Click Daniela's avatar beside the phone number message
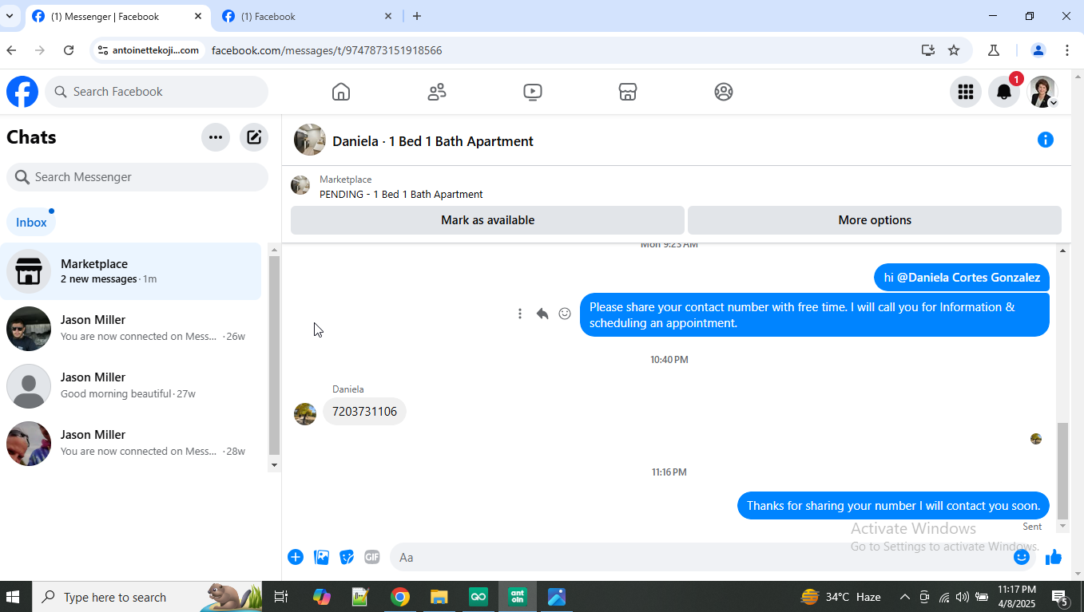This screenshot has width=1084, height=612. (x=305, y=414)
